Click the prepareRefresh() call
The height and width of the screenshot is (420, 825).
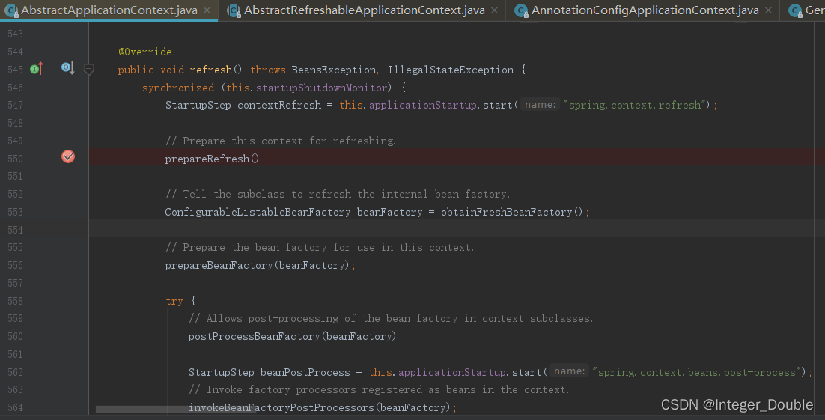click(212, 159)
